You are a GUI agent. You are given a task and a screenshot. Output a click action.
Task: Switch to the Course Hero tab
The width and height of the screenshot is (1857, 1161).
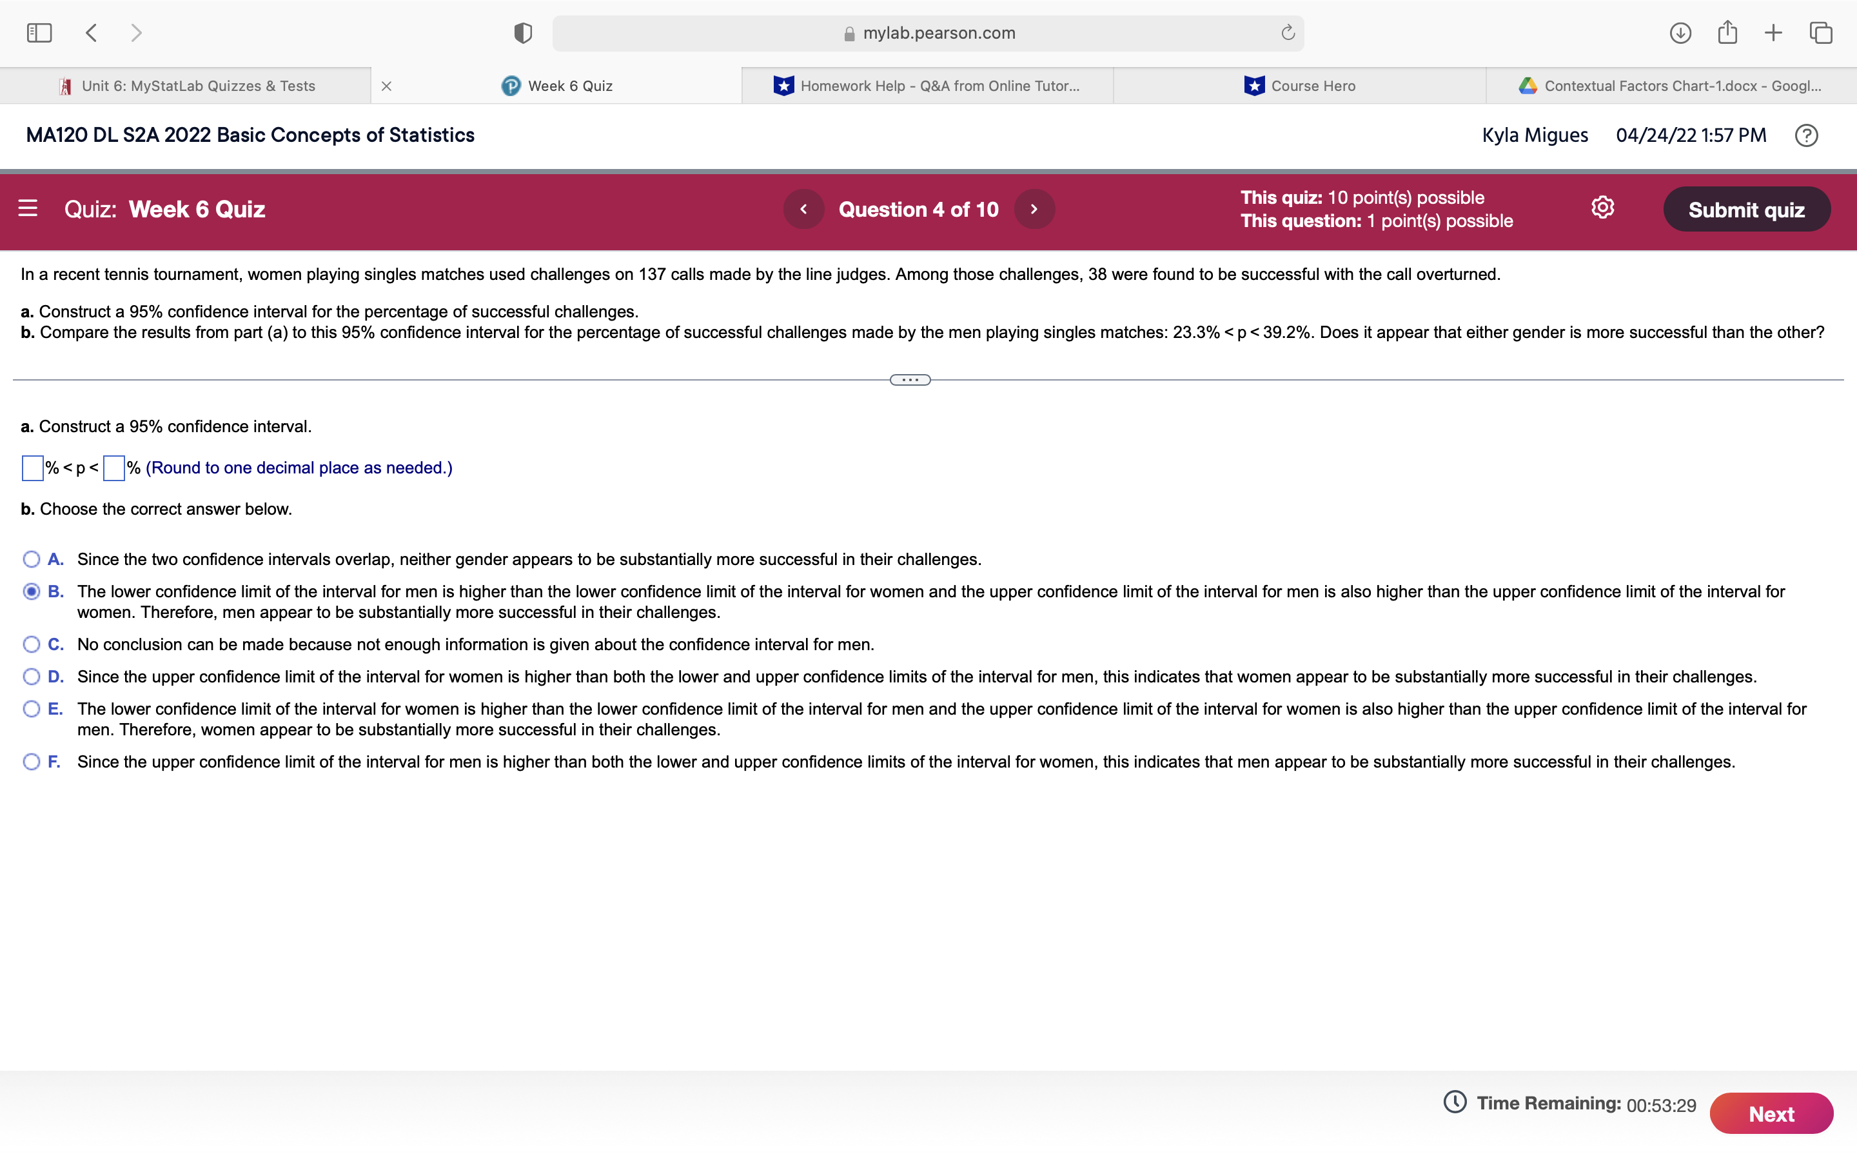[1312, 85]
